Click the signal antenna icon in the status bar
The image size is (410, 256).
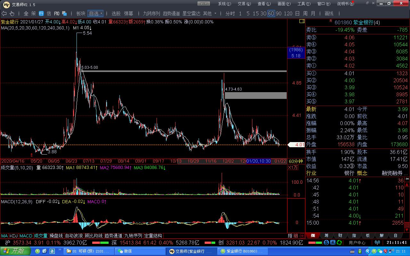[377, 243]
